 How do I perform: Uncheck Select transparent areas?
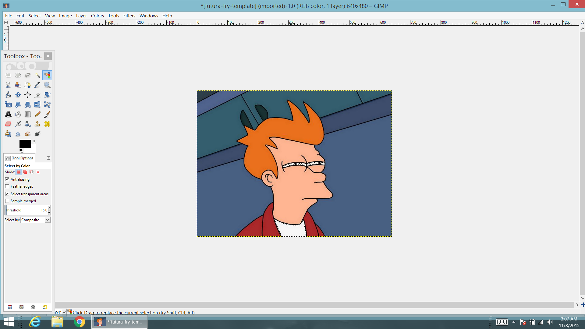pyautogui.click(x=7, y=194)
